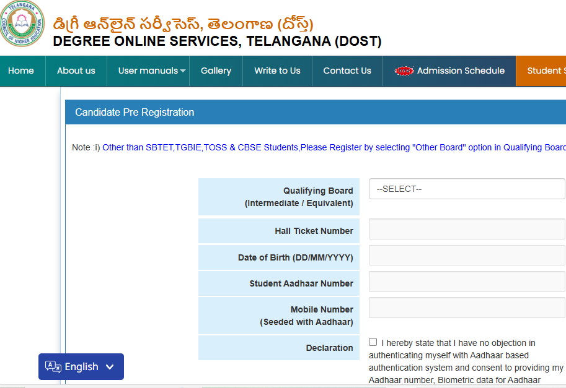Open the About us page
This screenshot has height=388, width=566.
76,71
